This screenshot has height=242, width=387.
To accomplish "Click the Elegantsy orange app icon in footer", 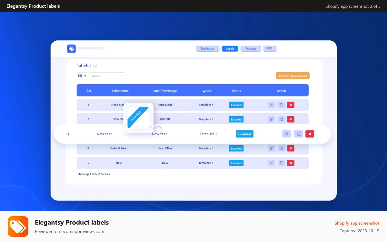I will click(18, 227).
